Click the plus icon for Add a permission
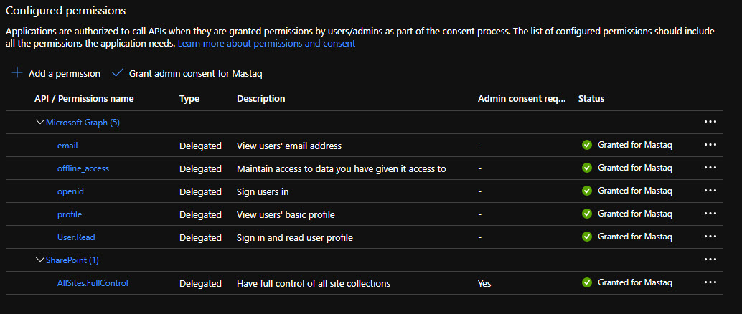 [17, 73]
